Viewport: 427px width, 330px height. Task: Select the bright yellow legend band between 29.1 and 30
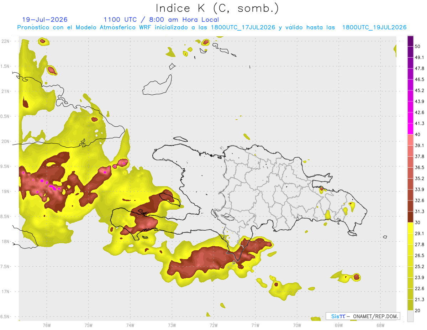[411, 228]
